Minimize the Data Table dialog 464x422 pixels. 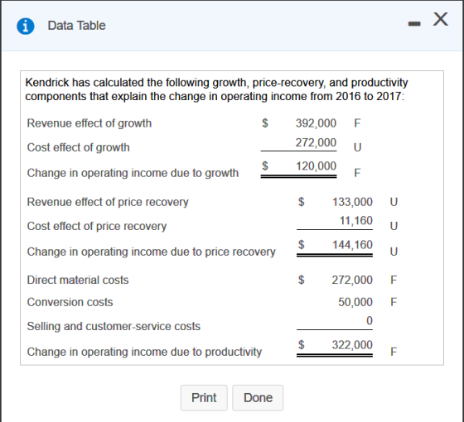[x=414, y=24]
